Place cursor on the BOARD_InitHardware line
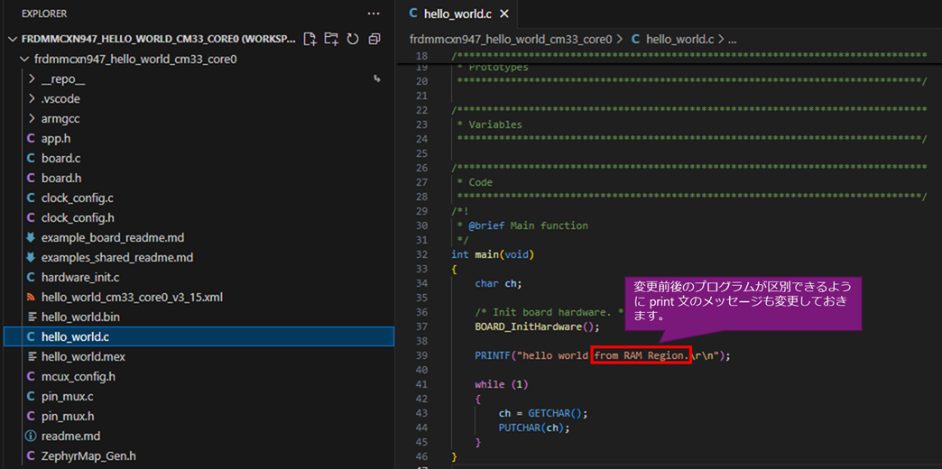 (537, 326)
